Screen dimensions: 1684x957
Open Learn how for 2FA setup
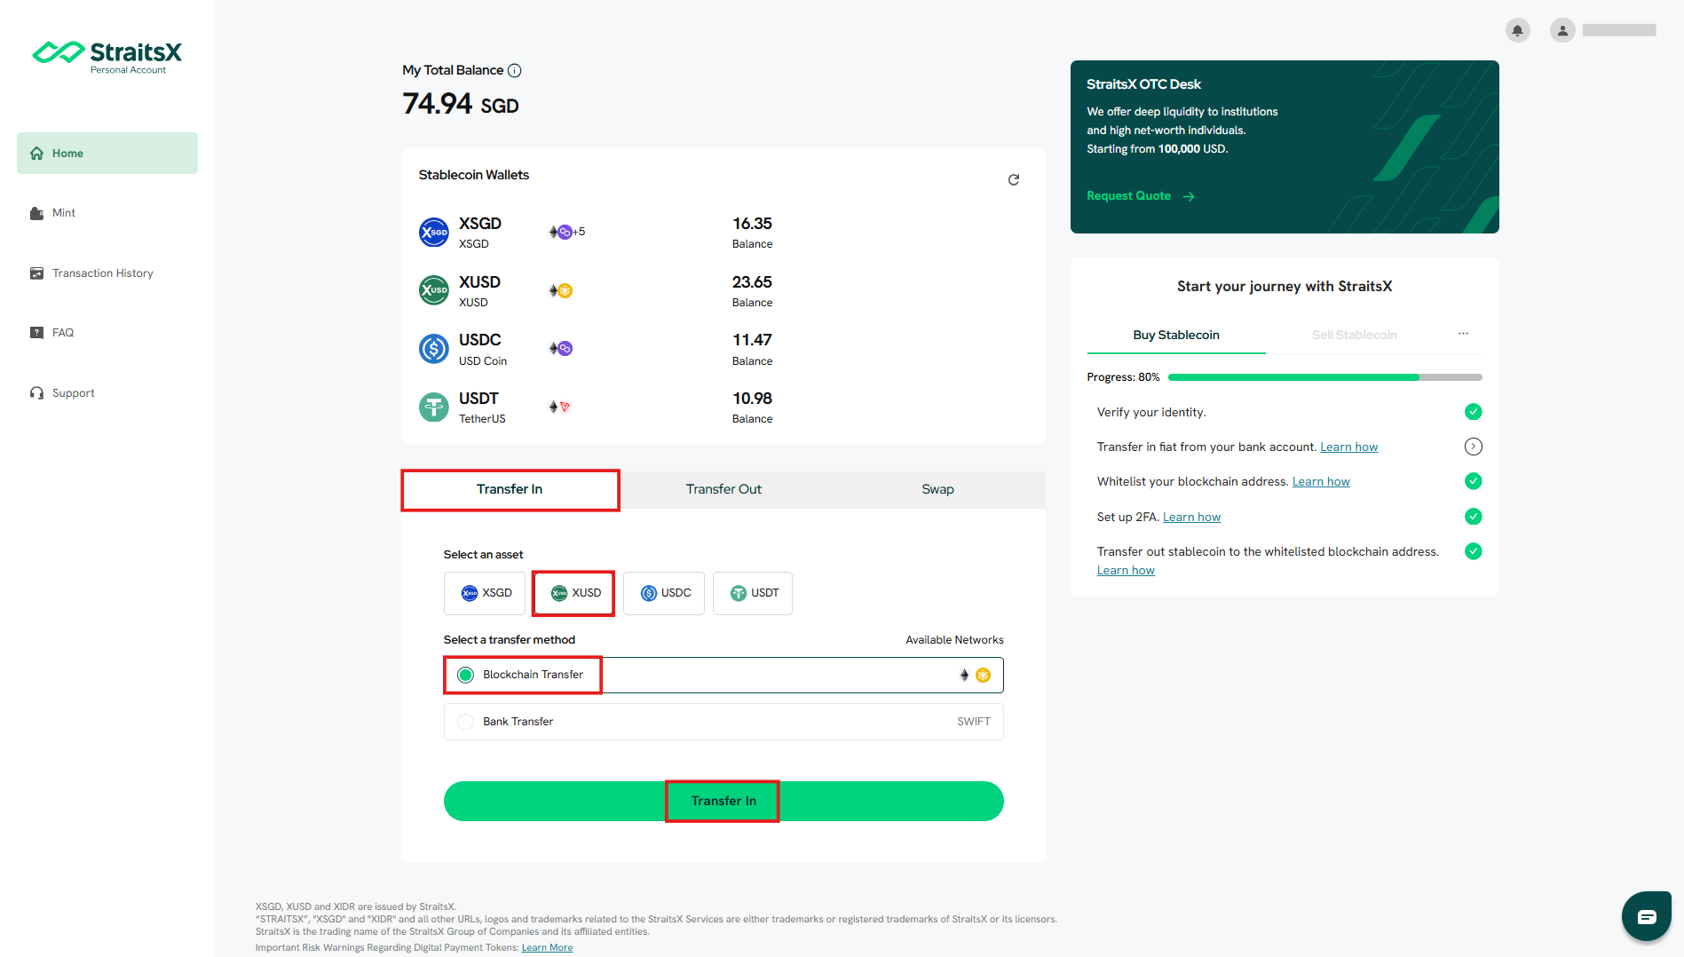(1192, 518)
